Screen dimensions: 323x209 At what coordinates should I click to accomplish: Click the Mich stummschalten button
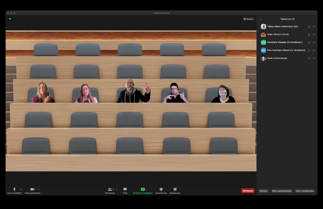tap(282, 191)
